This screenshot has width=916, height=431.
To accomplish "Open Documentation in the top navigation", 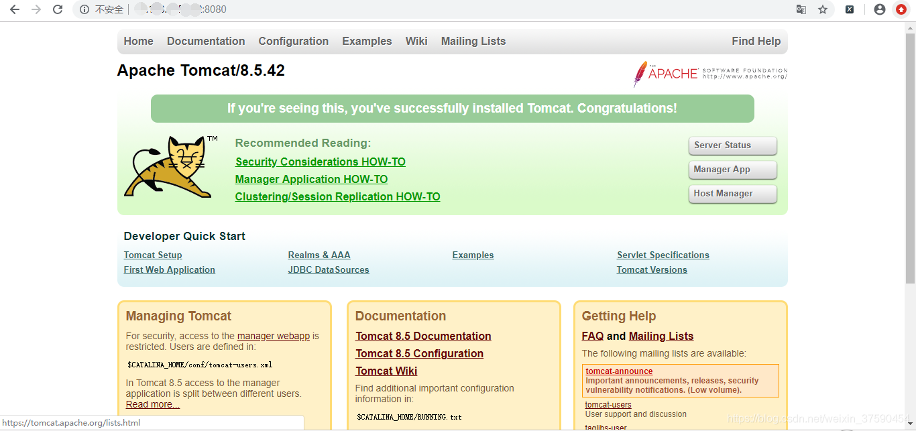I will [206, 41].
